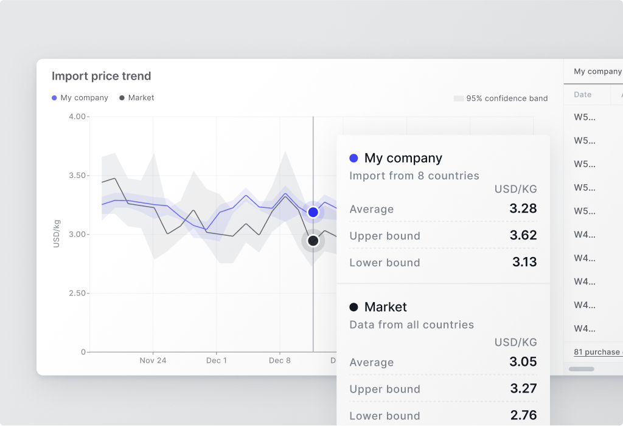Click the blue dot in tooltip My company header
Image resolution: width=623 pixels, height=426 pixels.
click(354, 158)
